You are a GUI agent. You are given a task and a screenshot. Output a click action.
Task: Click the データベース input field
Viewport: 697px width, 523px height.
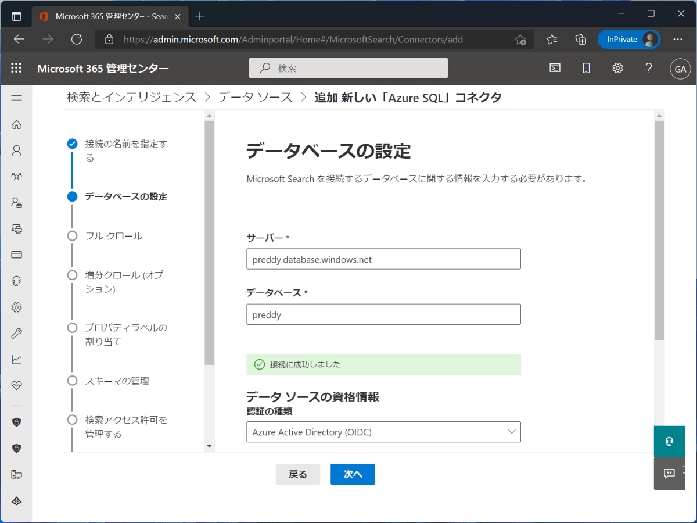point(383,314)
